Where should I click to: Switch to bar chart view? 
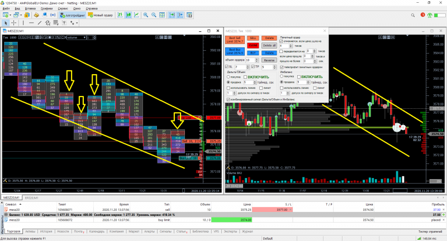point(120,15)
